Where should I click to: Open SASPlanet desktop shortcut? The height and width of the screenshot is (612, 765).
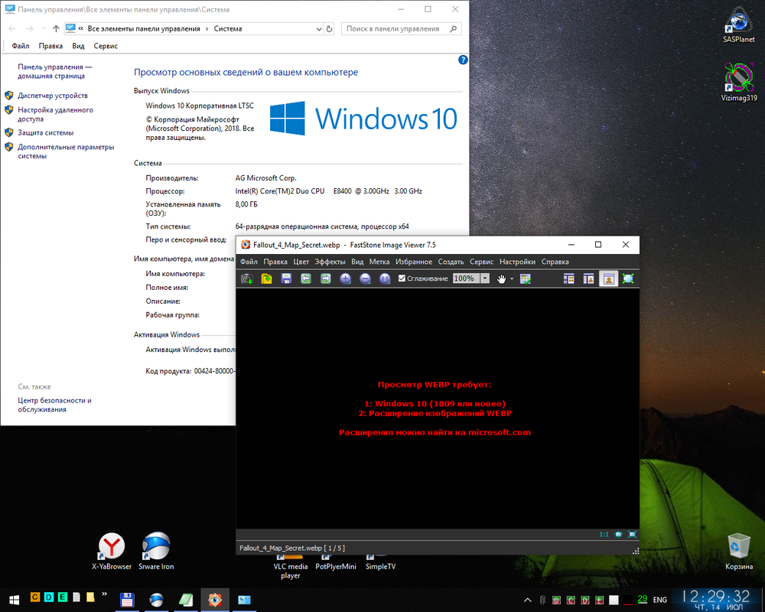pos(739,25)
